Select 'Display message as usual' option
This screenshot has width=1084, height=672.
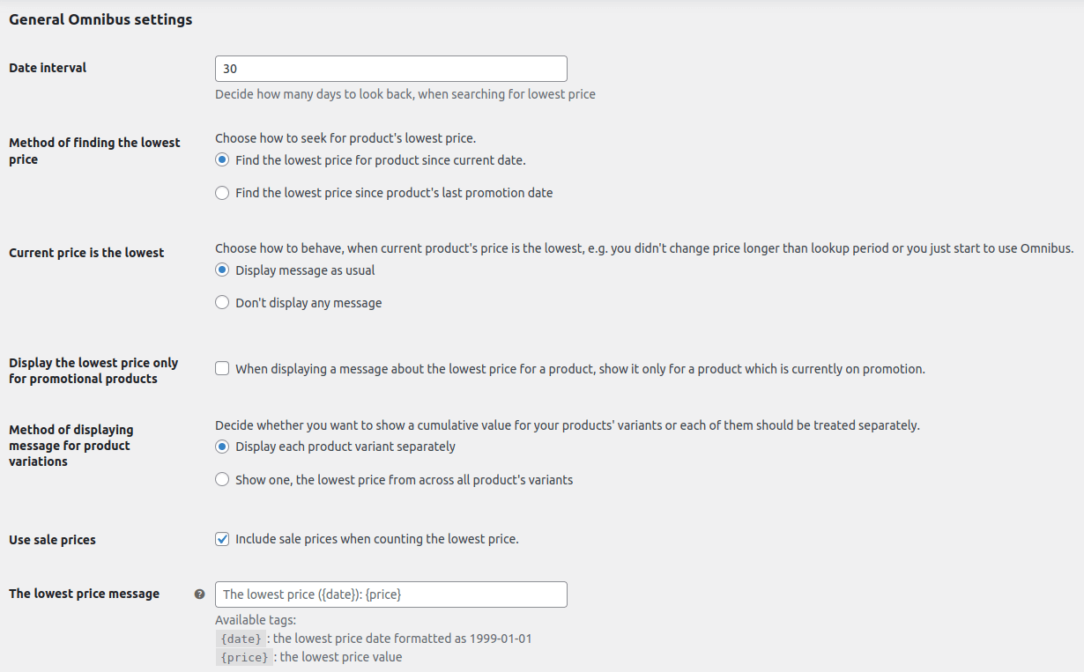click(222, 270)
